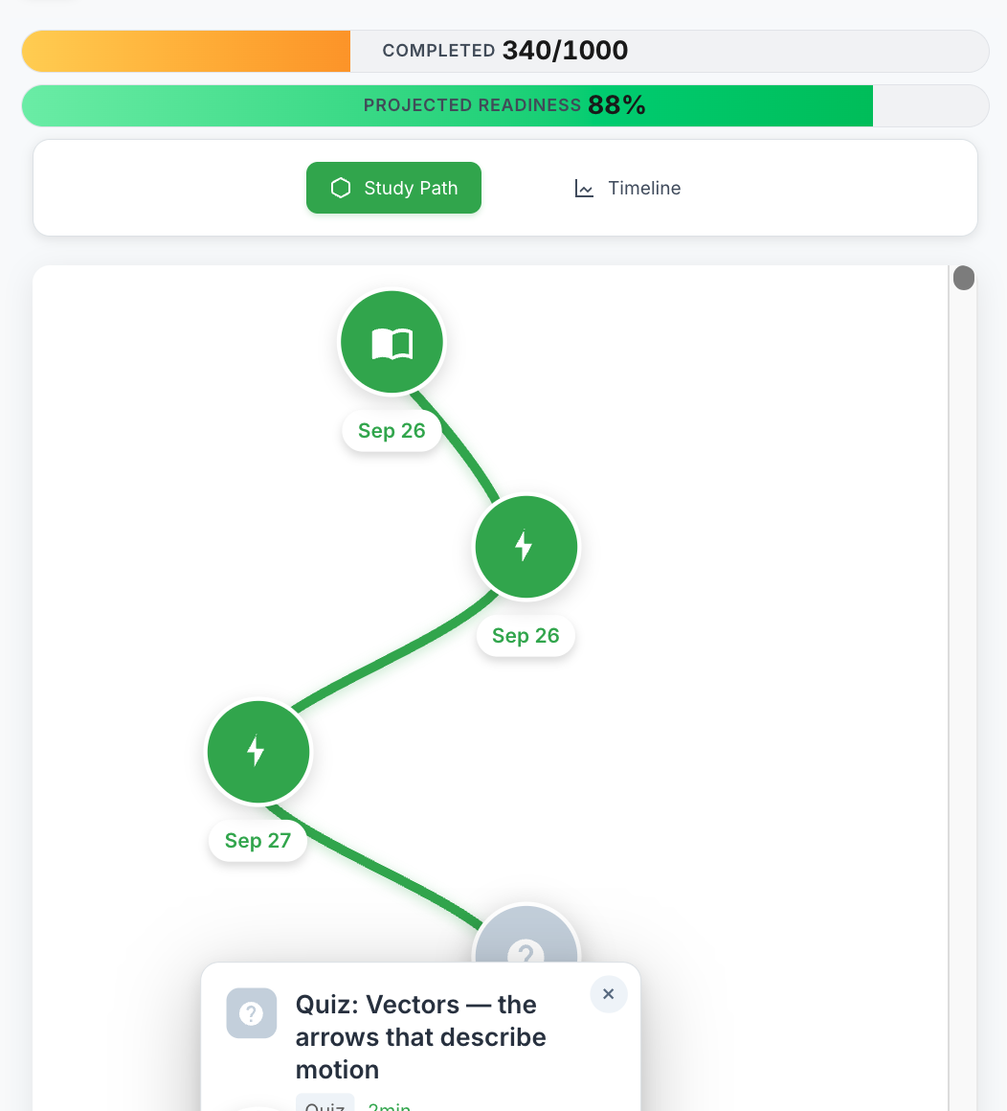Dismiss the Vectors quiz popup card

coord(608,994)
